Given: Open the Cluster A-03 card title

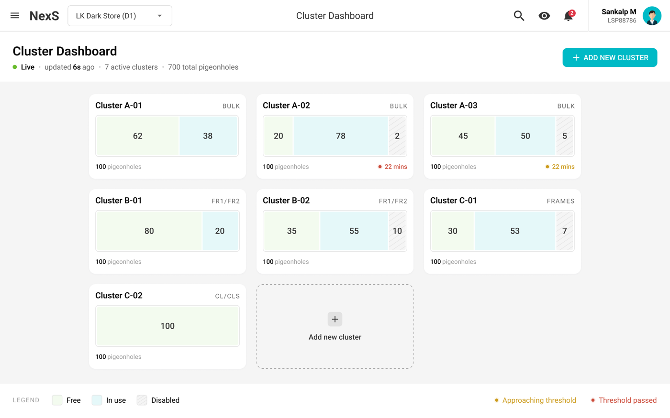Looking at the screenshot, I should point(454,106).
